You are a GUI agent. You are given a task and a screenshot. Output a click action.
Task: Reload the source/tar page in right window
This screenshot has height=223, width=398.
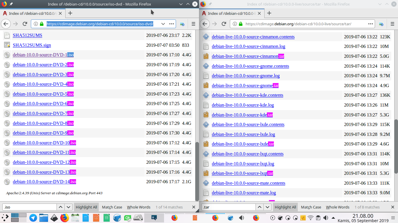224,24
